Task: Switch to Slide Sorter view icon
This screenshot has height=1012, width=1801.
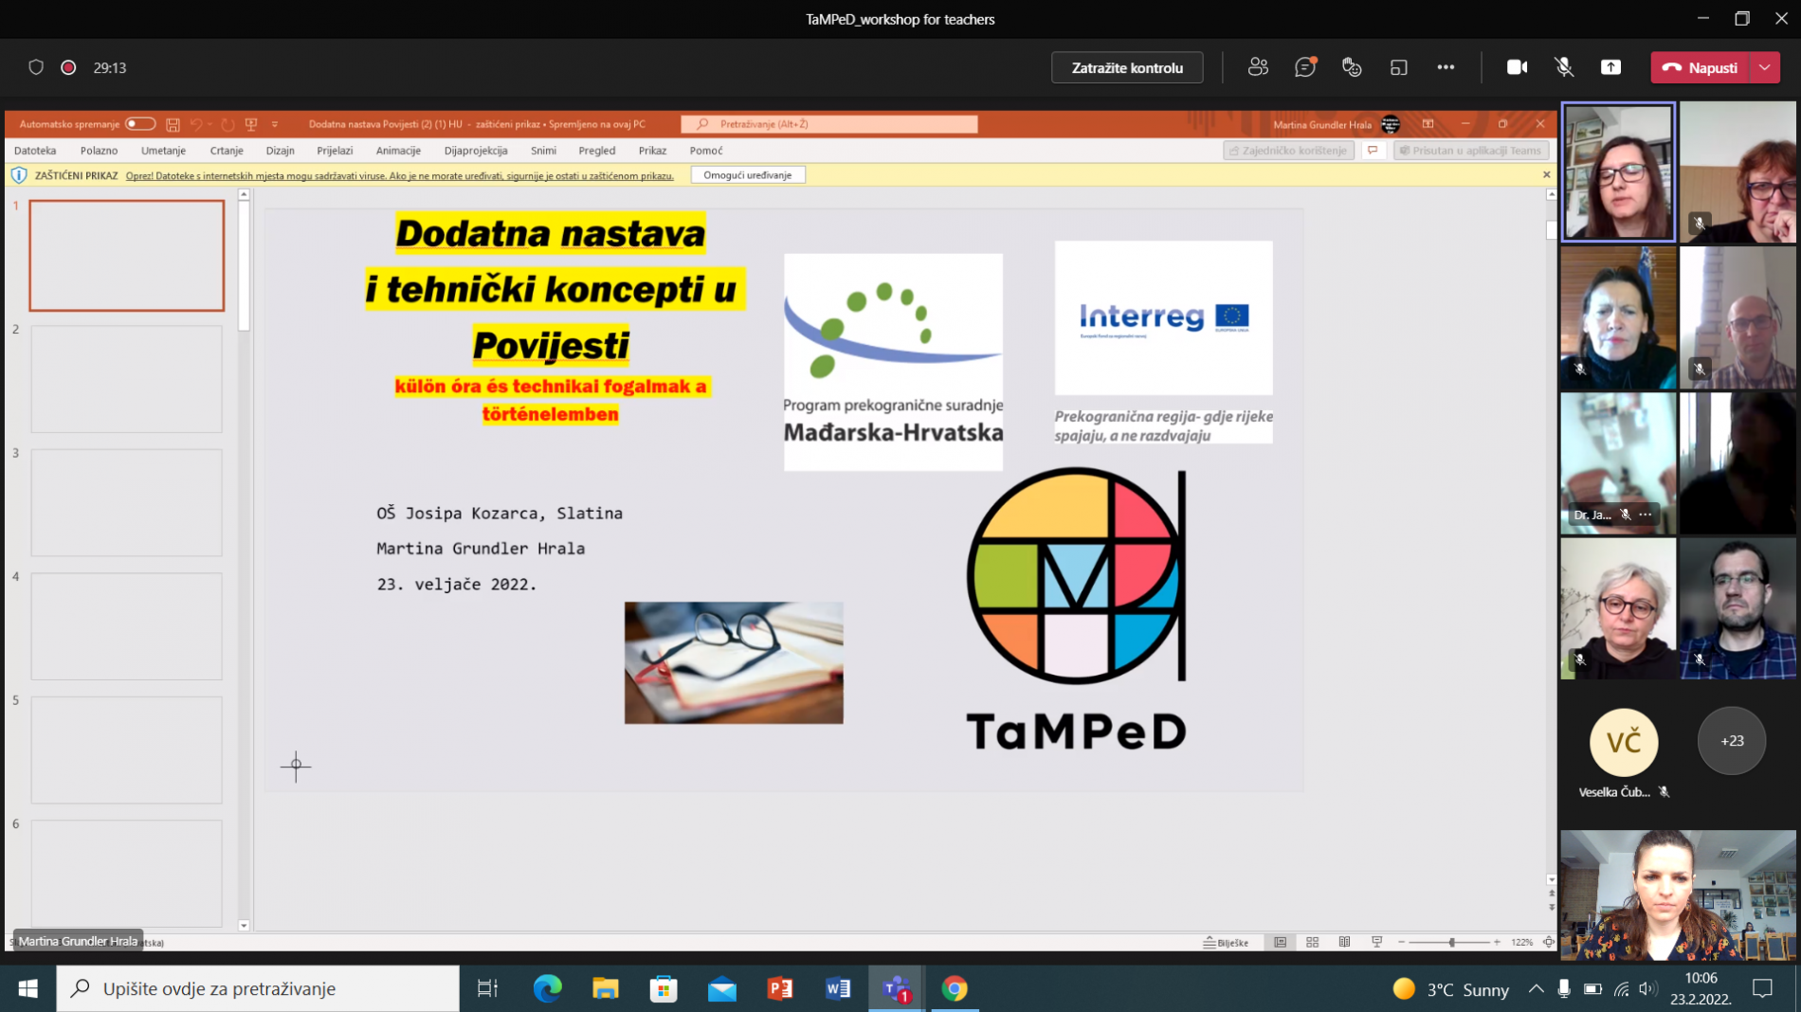Action: click(x=1313, y=943)
